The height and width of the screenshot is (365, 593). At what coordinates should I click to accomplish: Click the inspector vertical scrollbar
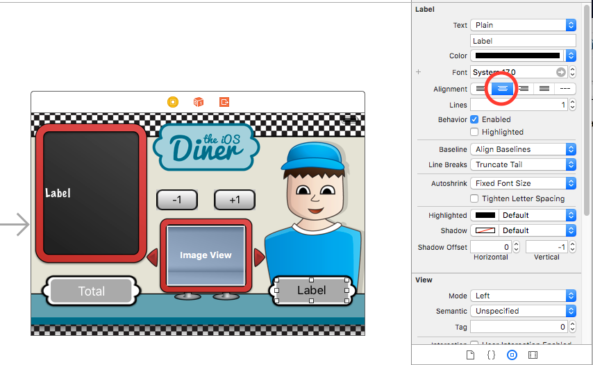(x=587, y=110)
